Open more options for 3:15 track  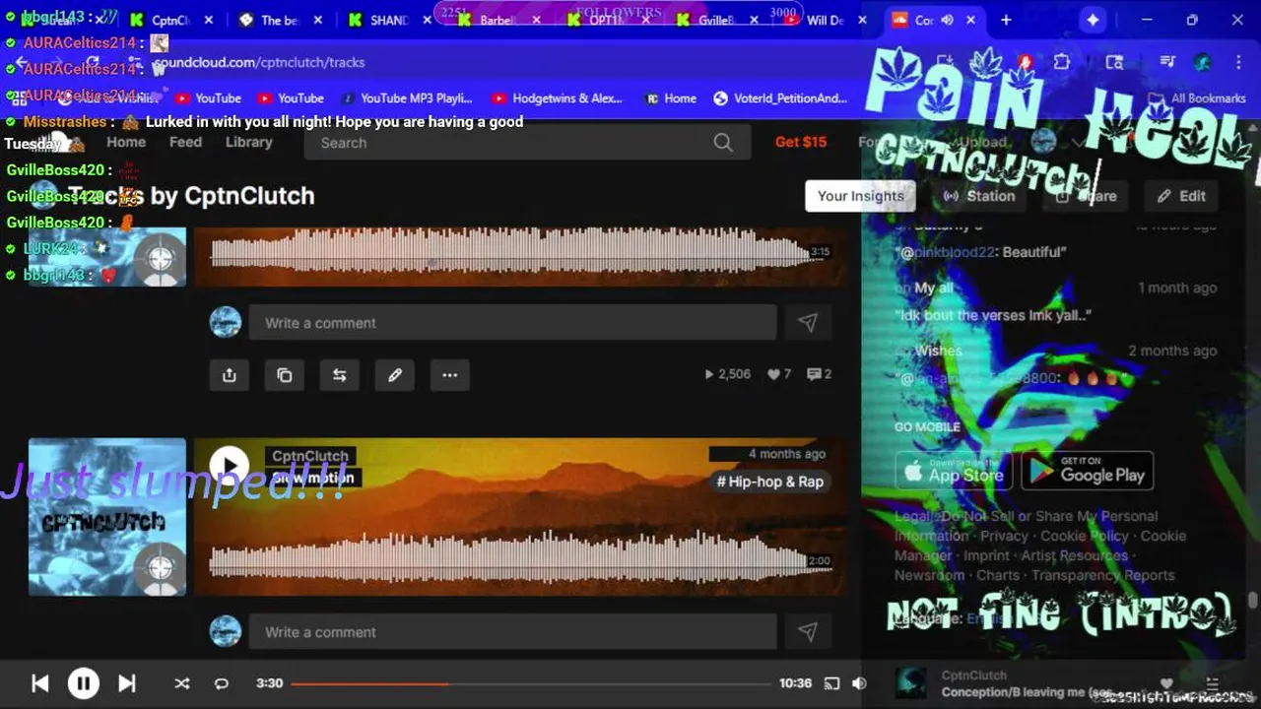pos(450,375)
